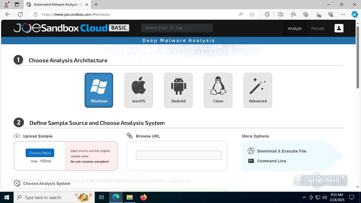Open Browser essentials
The width and height of the screenshot is (361, 203).
pos(331,14)
